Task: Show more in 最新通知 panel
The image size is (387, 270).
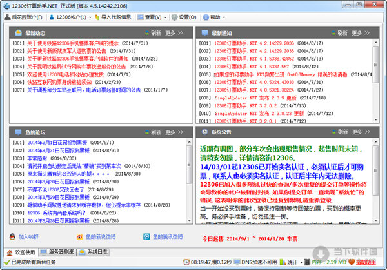Action: coord(361,33)
